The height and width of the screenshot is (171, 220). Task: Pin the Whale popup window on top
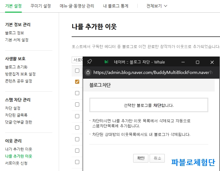point(90,62)
